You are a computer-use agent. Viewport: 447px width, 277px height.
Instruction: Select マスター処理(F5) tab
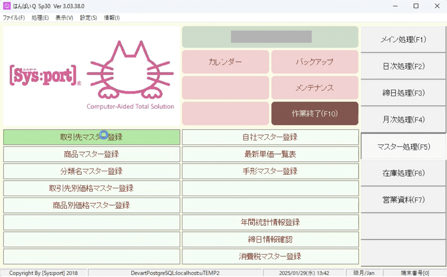[403, 147]
